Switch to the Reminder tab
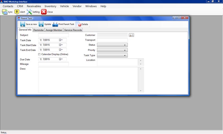The width and height of the screenshot is (223, 134). pos(38,30)
